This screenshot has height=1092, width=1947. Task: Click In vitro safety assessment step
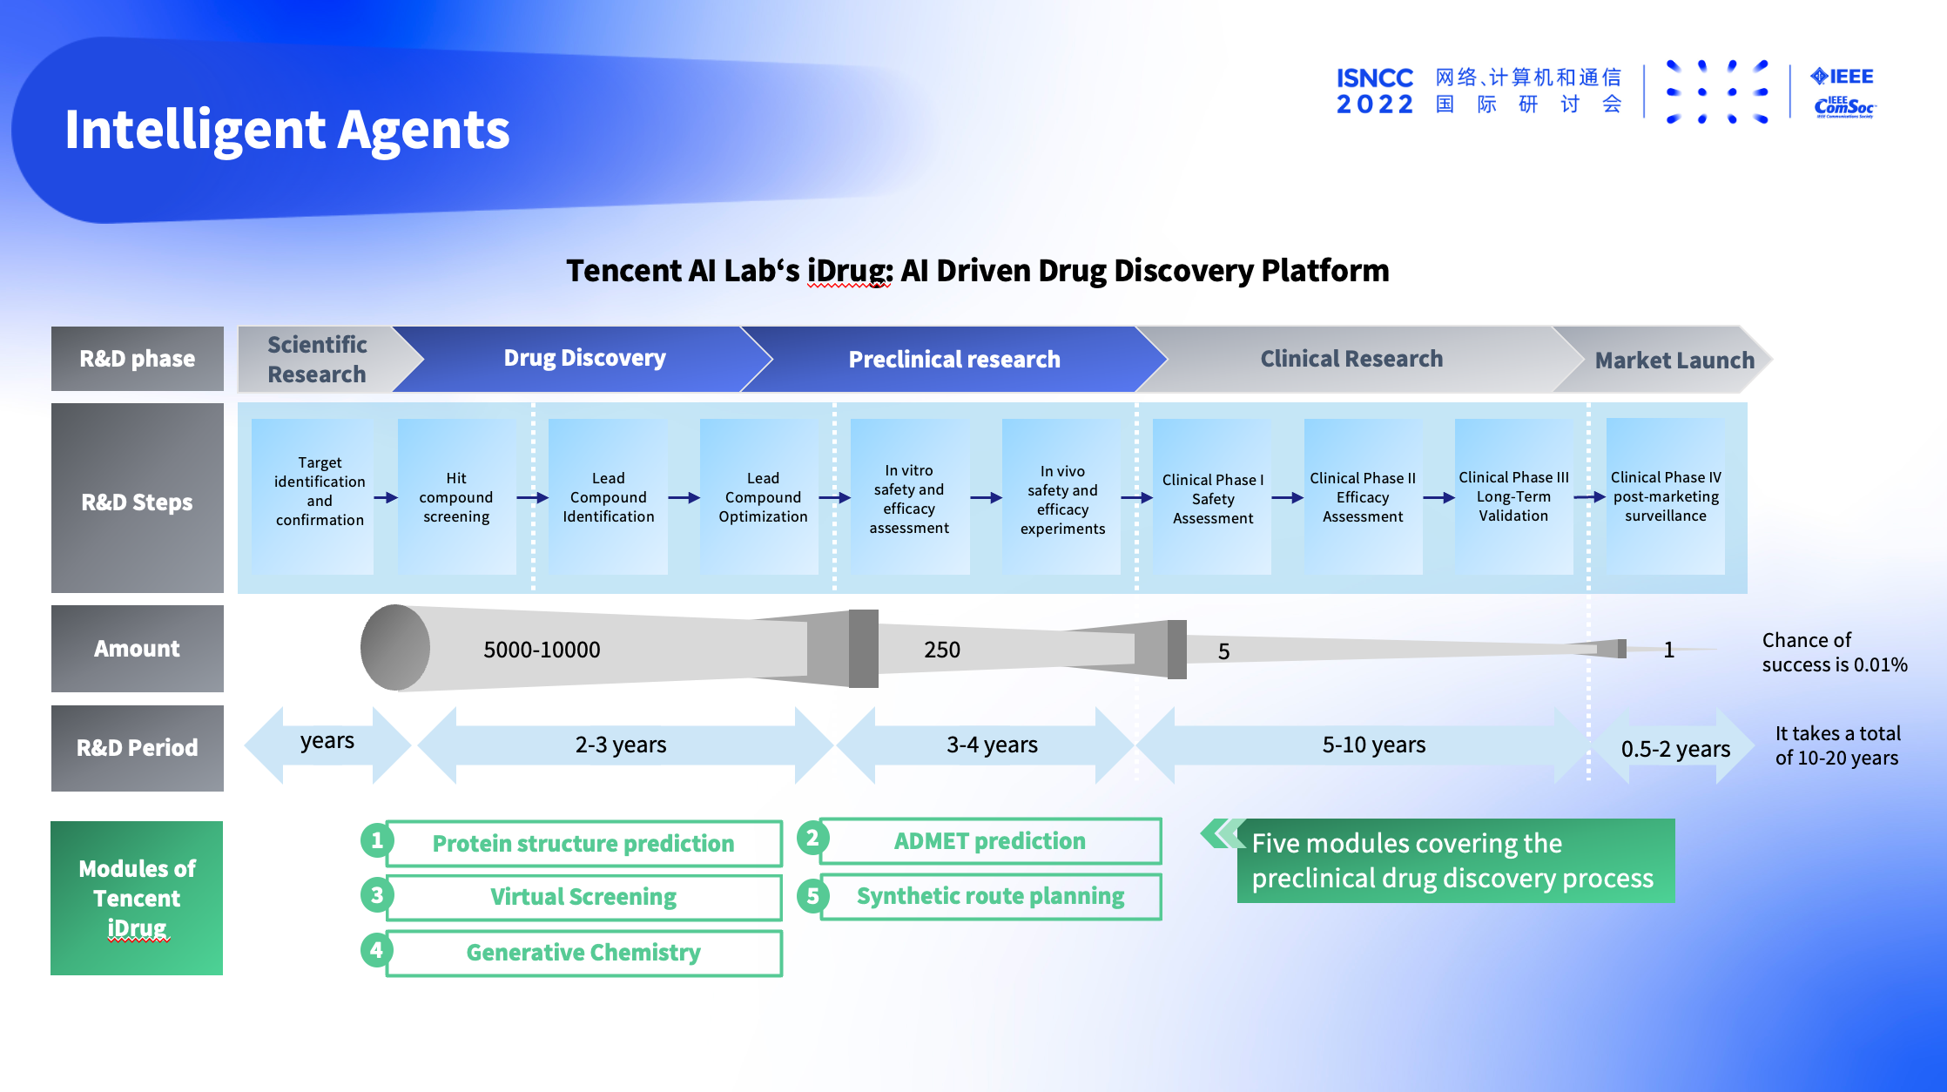[910, 496]
